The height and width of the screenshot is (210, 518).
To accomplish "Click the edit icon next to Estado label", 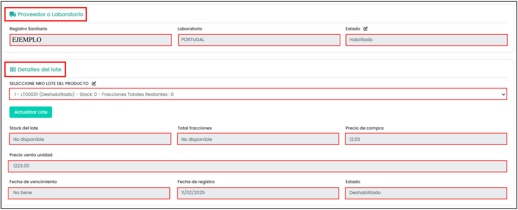I will (x=366, y=29).
